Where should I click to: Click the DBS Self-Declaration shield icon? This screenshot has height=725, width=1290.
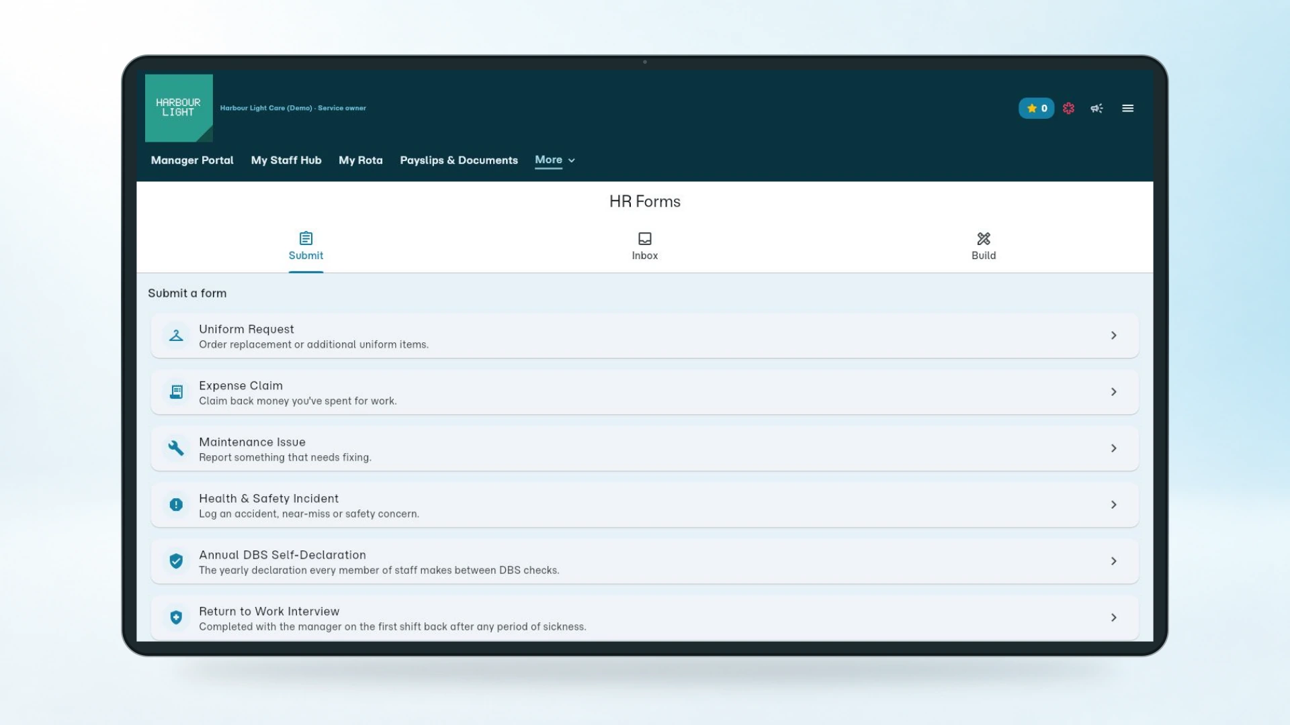176,561
